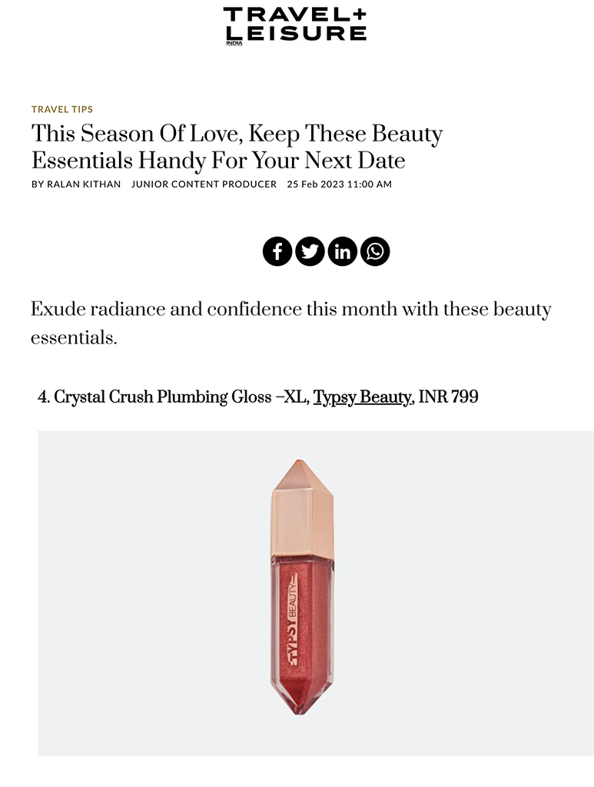Share the article on LinkedIn
This screenshot has height=787, width=594.
click(343, 251)
